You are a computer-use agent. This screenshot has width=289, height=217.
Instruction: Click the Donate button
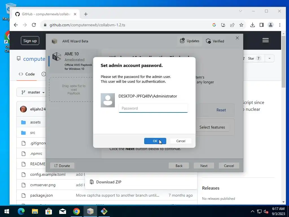point(62,166)
